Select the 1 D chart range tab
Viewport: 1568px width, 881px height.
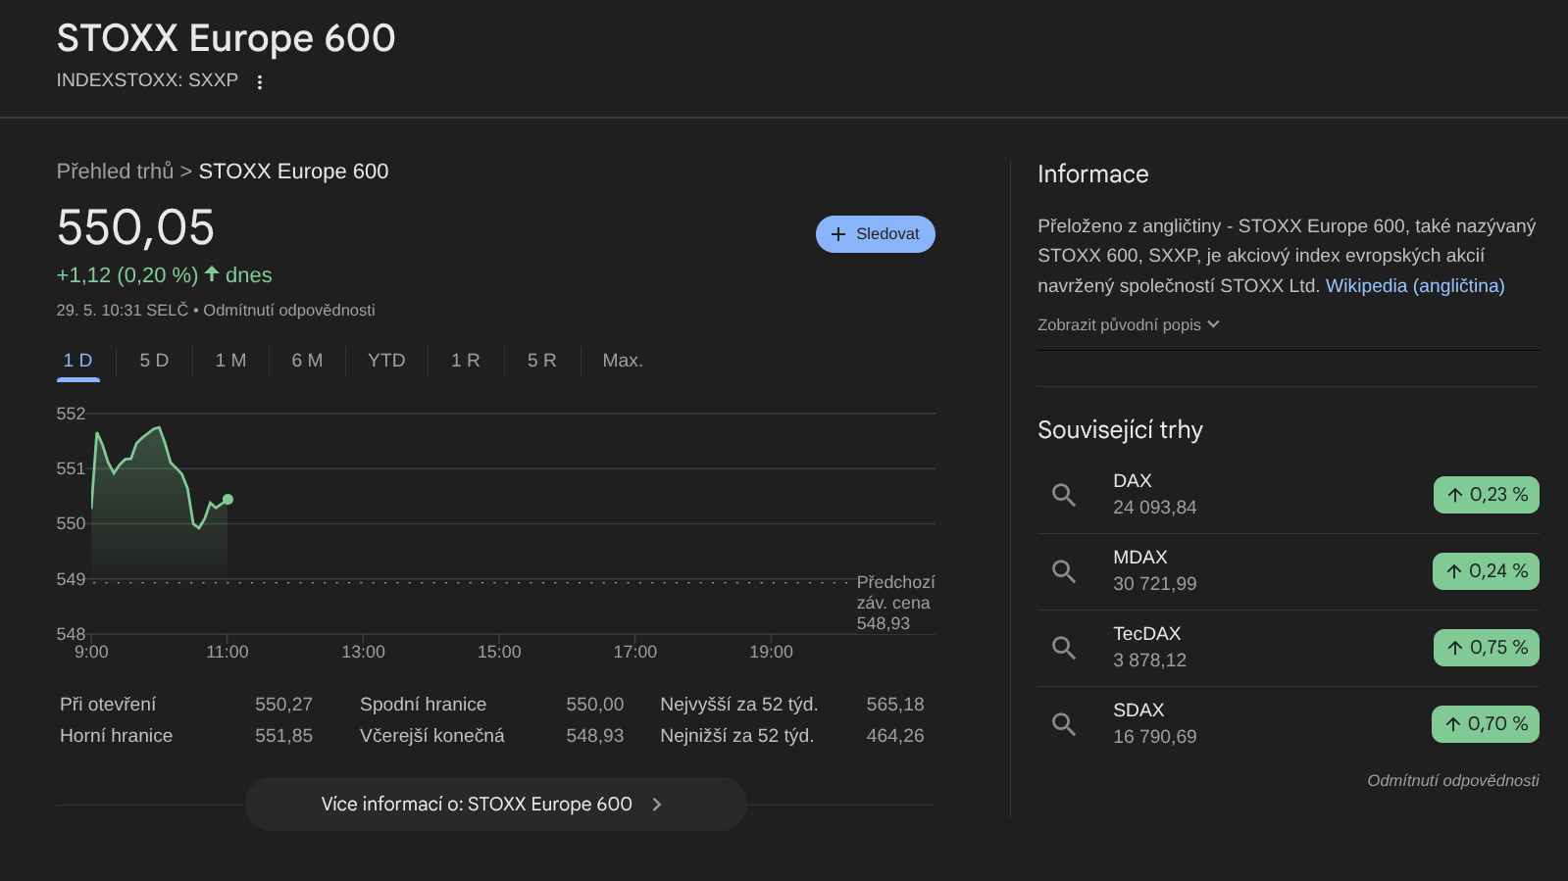[x=78, y=361]
